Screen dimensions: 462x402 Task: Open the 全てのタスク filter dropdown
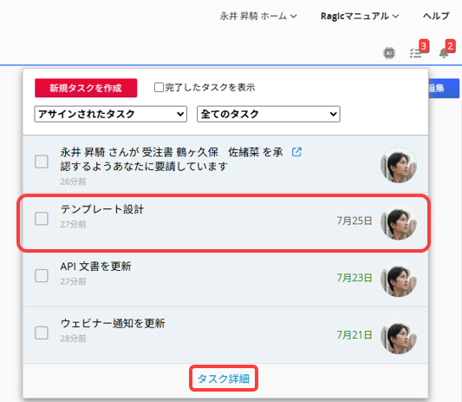coord(269,114)
